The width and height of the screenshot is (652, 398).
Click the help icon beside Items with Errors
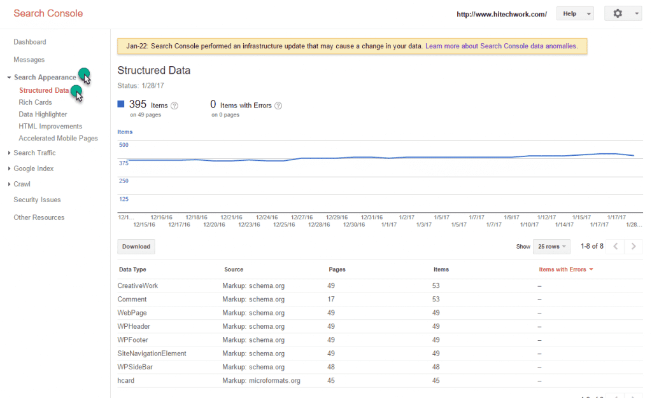[x=278, y=106]
